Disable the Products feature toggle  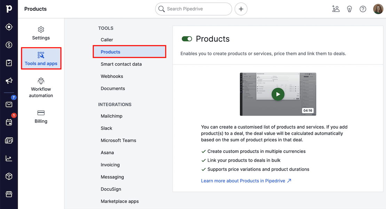(x=187, y=39)
